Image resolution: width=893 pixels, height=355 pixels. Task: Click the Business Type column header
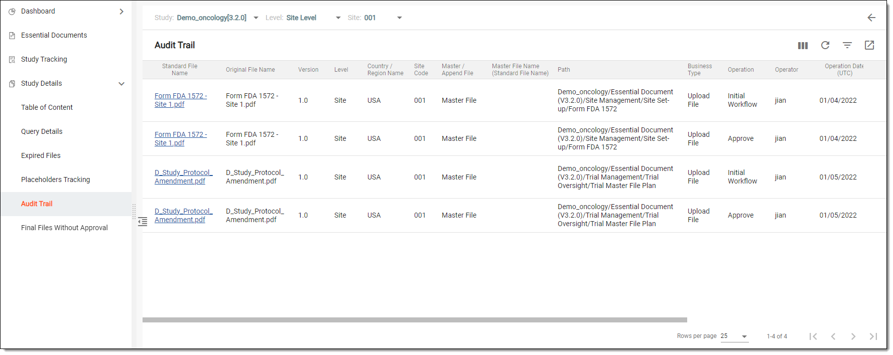coord(700,70)
